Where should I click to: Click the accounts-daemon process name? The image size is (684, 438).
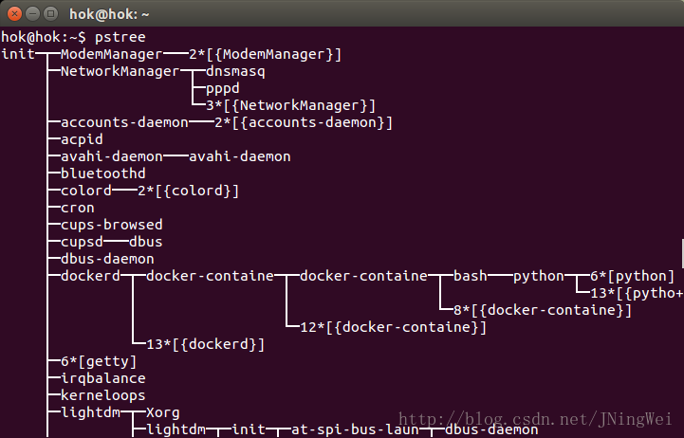[x=123, y=122]
